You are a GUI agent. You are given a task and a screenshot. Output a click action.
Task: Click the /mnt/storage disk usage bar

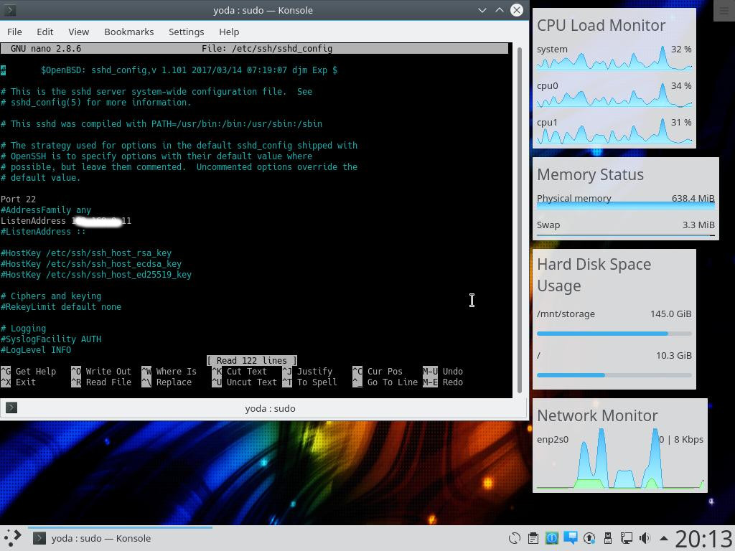pyautogui.click(x=614, y=333)
